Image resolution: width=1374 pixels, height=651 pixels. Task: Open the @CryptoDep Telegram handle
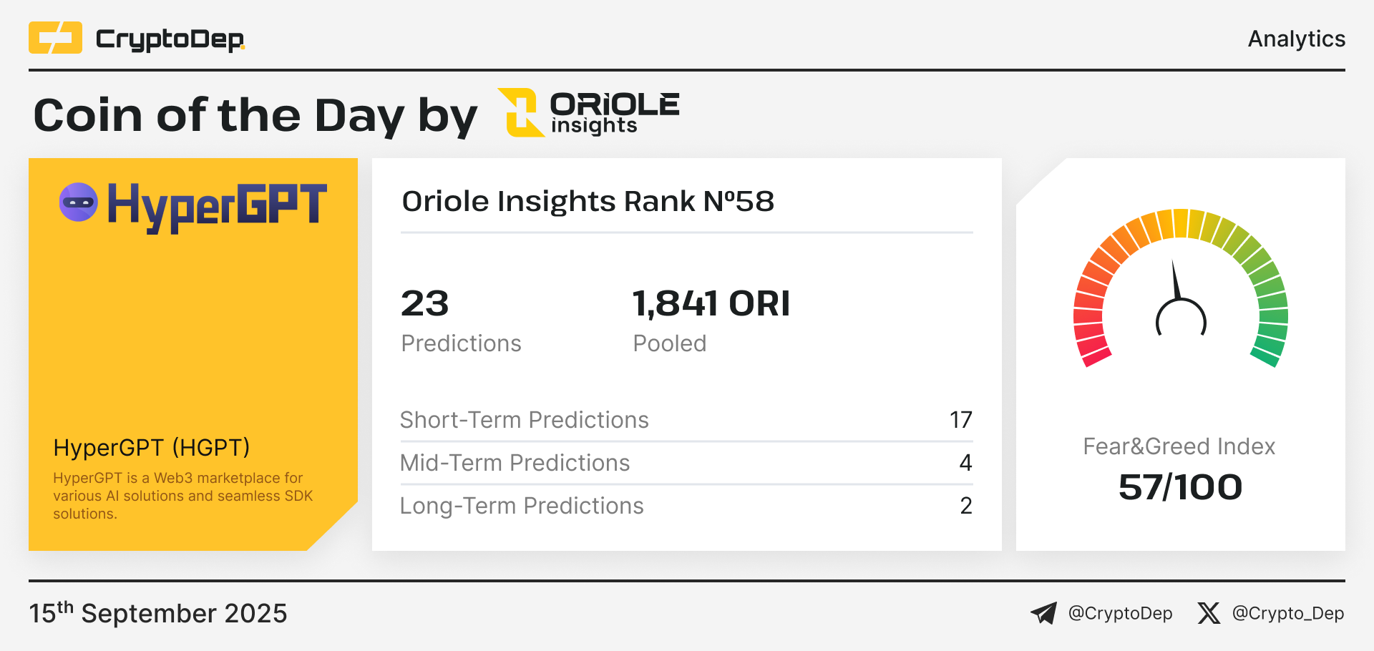pyautogui.click(x=1120, y=613)
